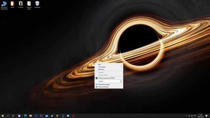The image size is (210, 118).
Task: Choose 'Создать' in the context menu
Action: pyautogui.click(x=109, y=81)
